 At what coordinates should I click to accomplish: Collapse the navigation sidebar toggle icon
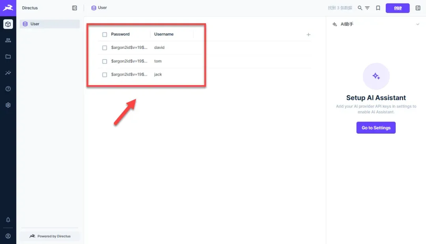click(x=75, y=8)
